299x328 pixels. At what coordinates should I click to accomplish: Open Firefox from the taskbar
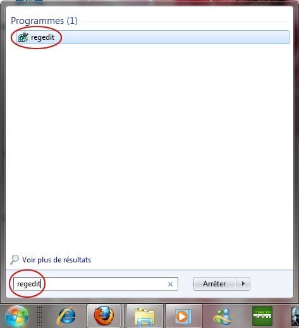click(104, 316)
